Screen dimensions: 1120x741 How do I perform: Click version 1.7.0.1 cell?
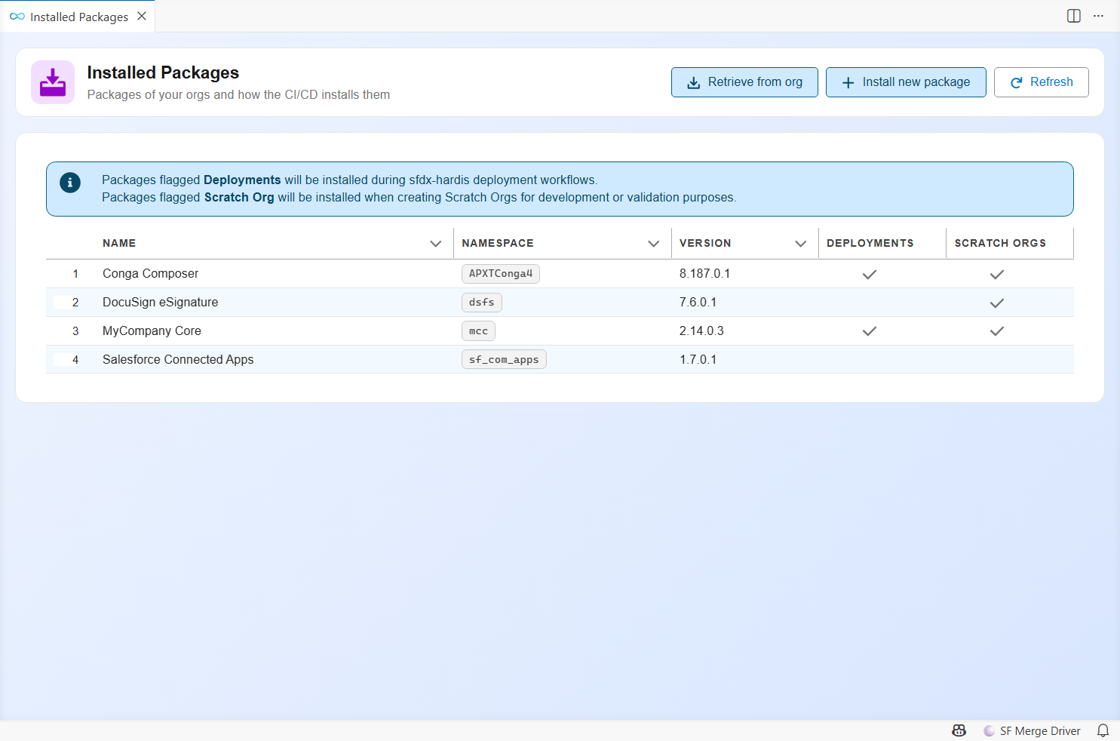(x=698, y=360)
